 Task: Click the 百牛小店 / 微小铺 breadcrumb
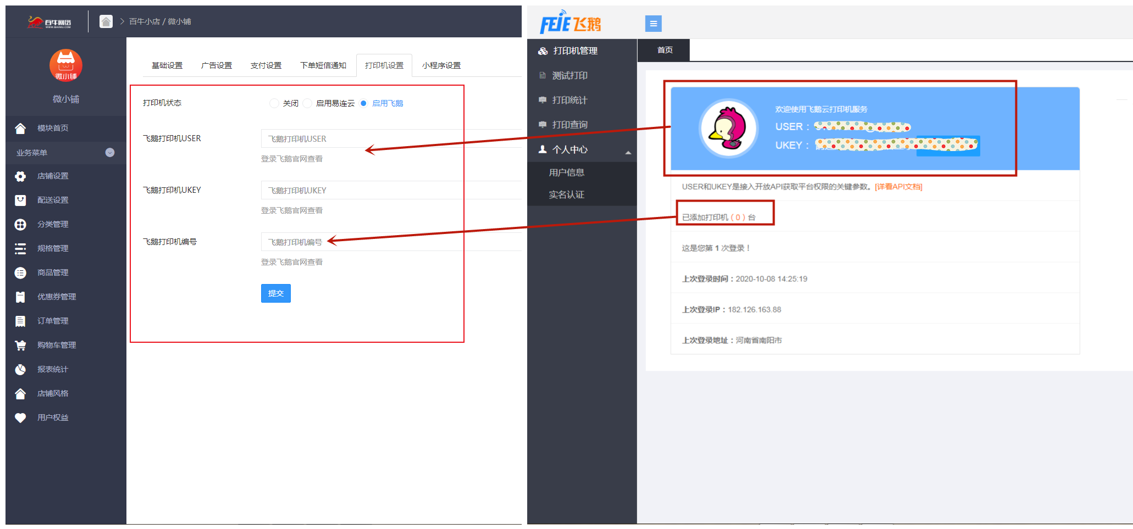(160, 21)
